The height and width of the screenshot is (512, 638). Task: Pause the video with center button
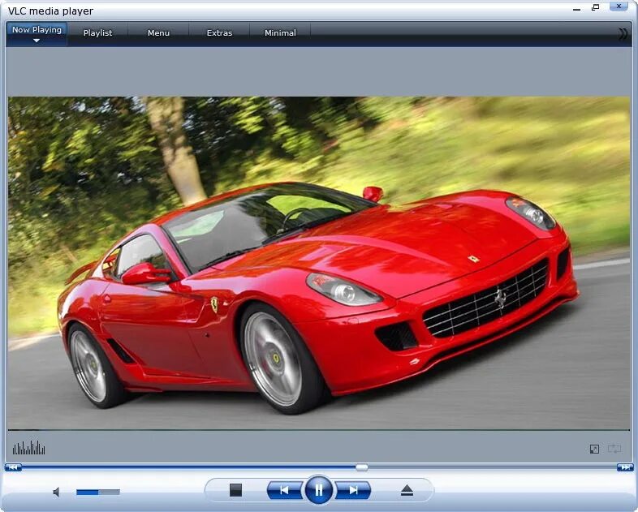(x=318, y=489)
